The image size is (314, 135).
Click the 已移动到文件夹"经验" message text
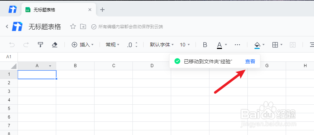(208, 61)
